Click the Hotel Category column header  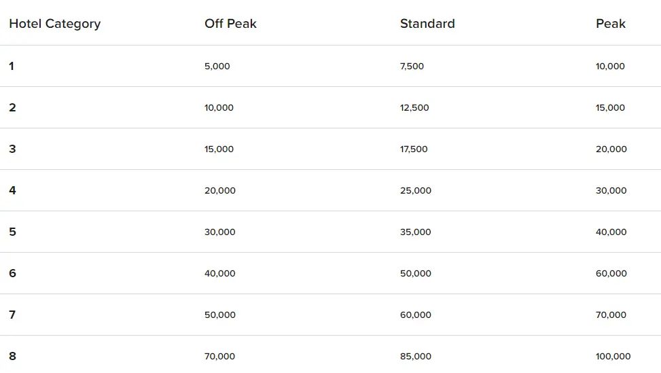tap(54, 24)
